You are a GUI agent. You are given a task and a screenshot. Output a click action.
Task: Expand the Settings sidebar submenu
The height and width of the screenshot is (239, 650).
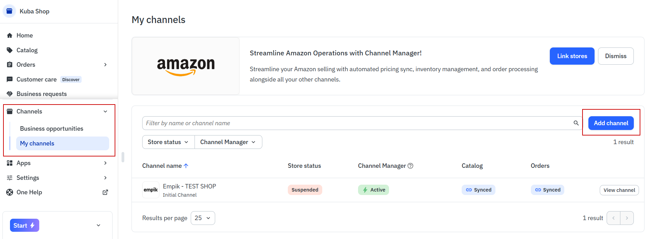point(105,178)
